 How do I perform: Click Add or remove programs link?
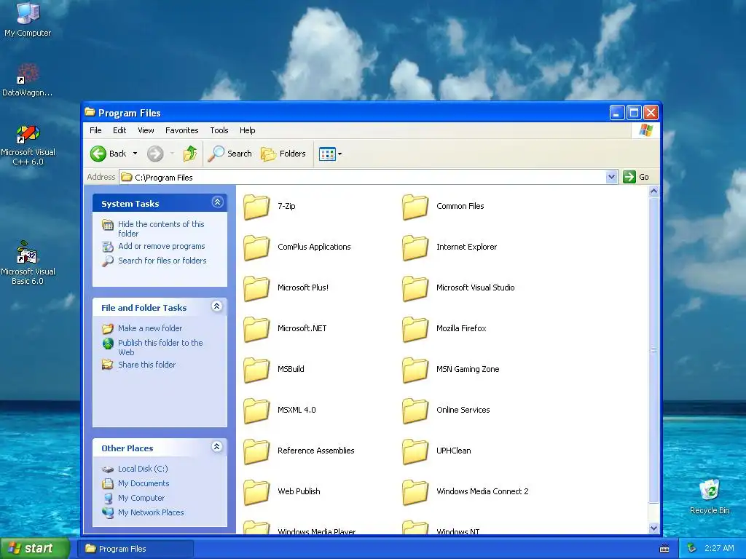tap(161, 246)
